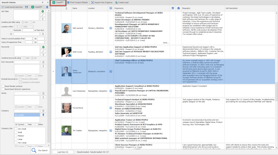Enable Boost female contacts checkbox

tap(3, 86)
